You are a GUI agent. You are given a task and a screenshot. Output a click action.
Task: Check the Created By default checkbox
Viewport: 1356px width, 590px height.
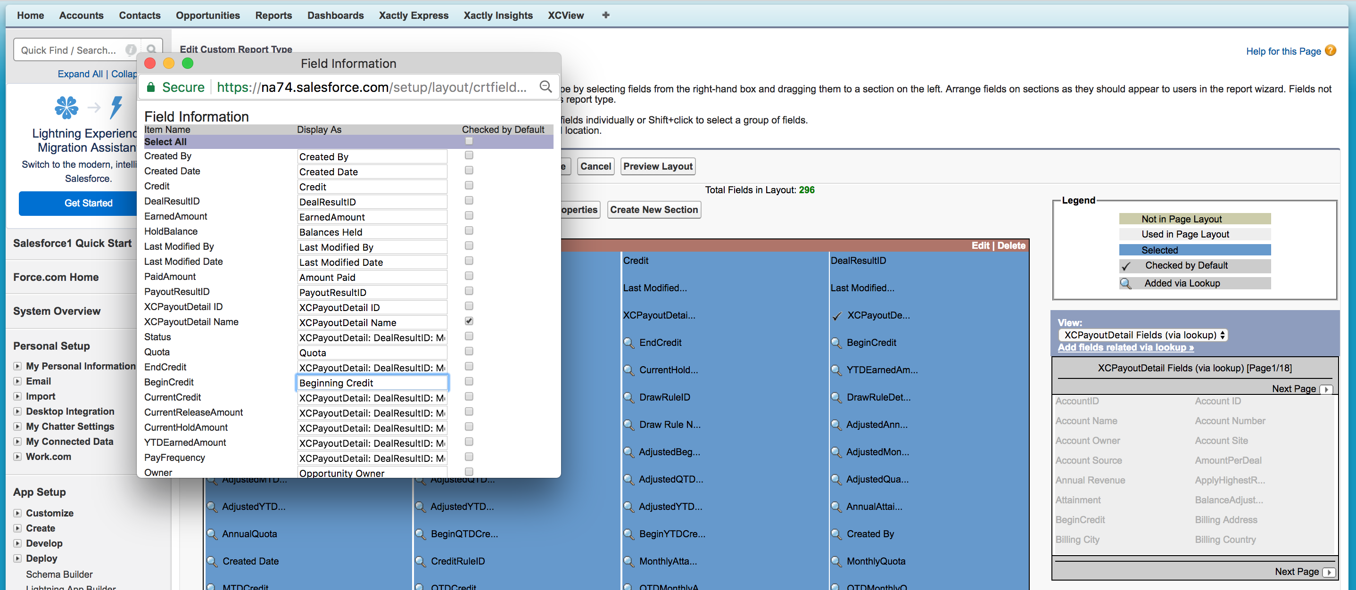click(469, 155)
